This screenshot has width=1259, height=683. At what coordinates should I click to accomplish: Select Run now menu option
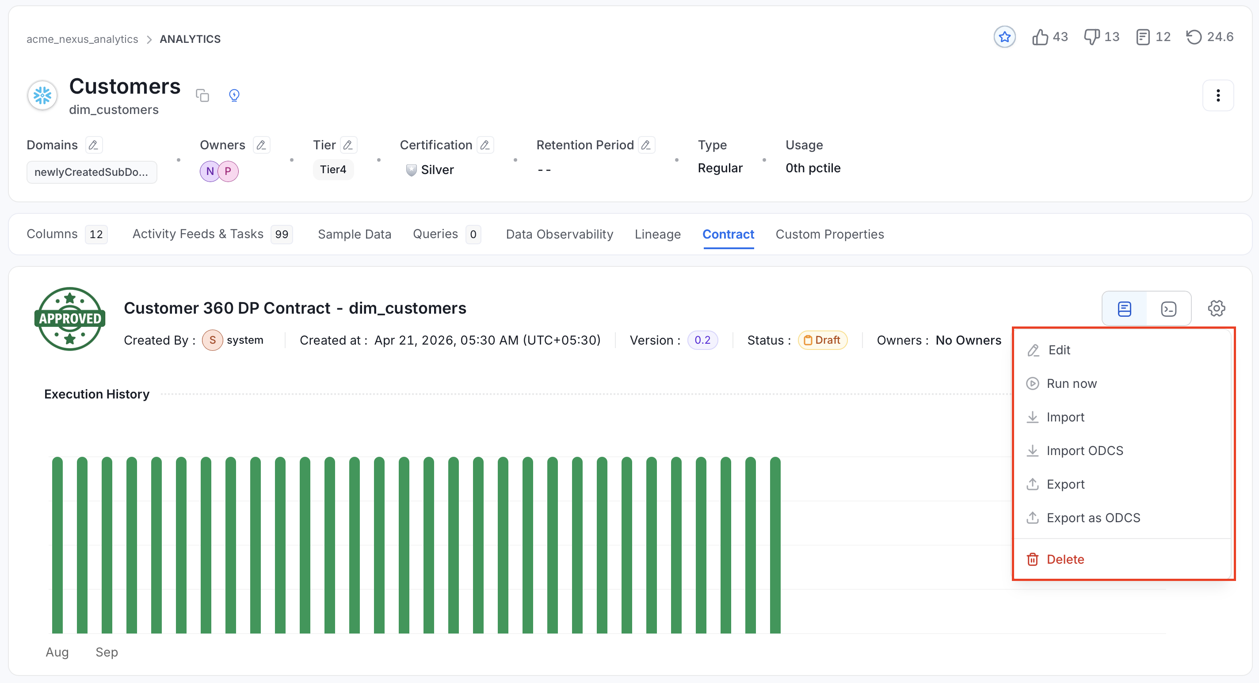pos(1122,383)
